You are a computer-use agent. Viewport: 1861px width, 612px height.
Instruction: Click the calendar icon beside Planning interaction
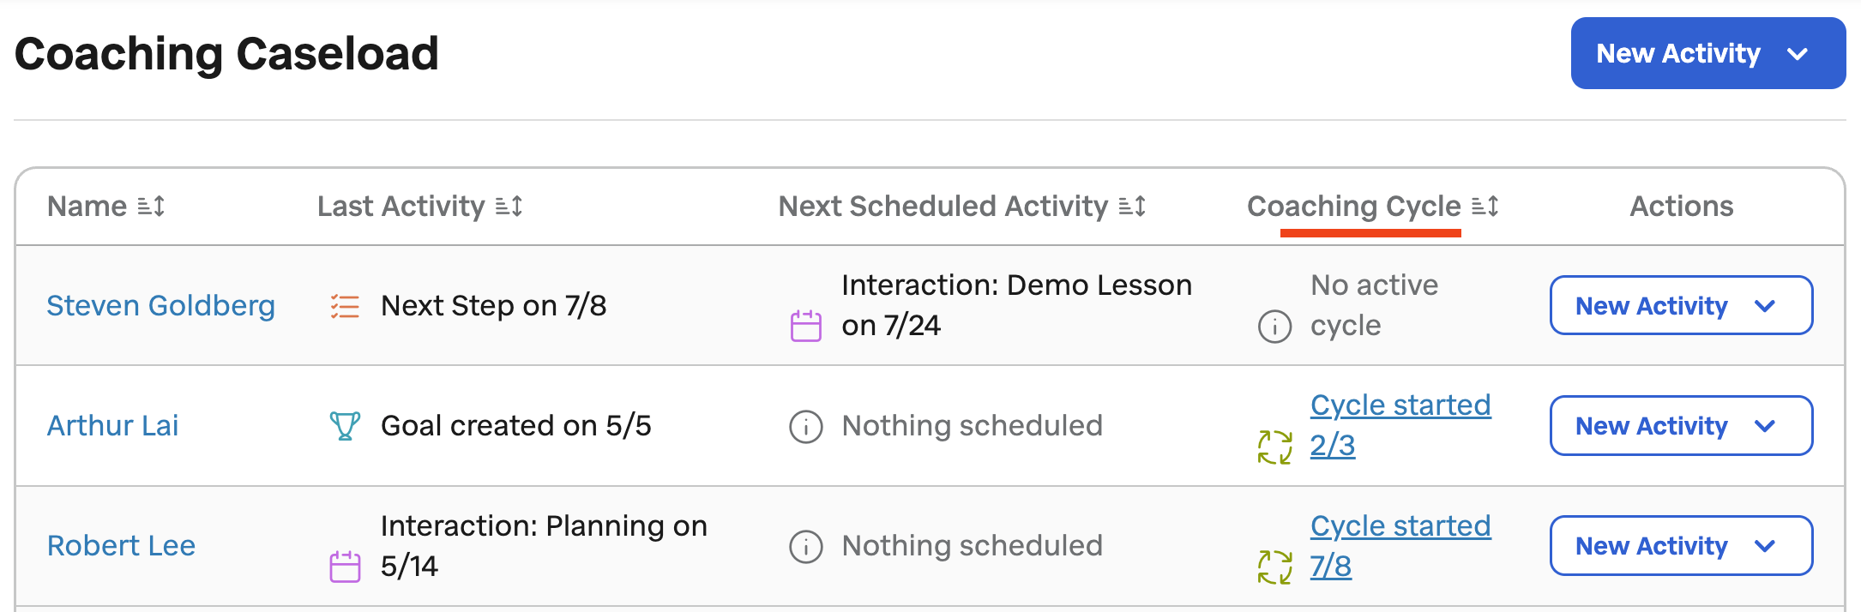pyautogui.click(x=345, y=567)
